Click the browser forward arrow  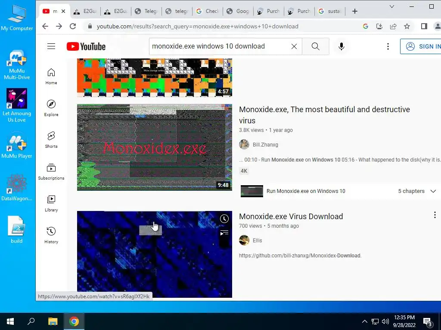click(x=59, y=26)
